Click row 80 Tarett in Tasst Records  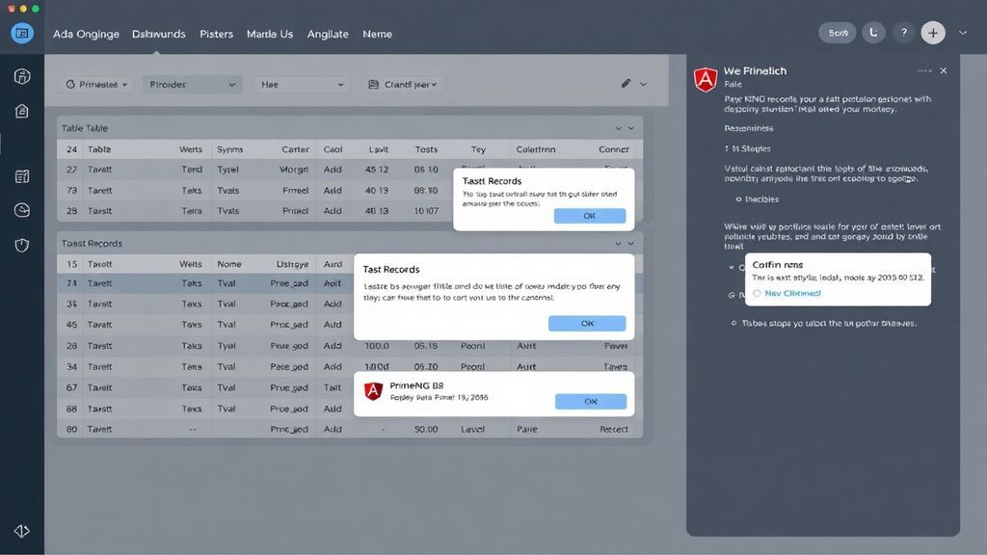pos(350,429)
